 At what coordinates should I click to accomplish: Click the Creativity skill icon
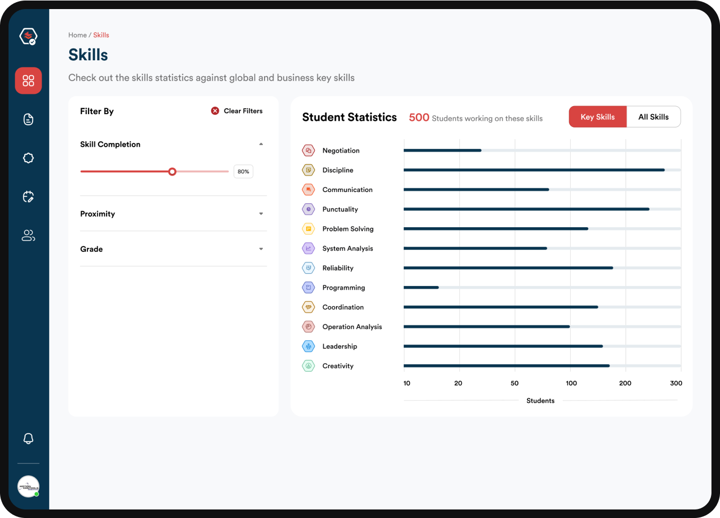pos(308,366)
